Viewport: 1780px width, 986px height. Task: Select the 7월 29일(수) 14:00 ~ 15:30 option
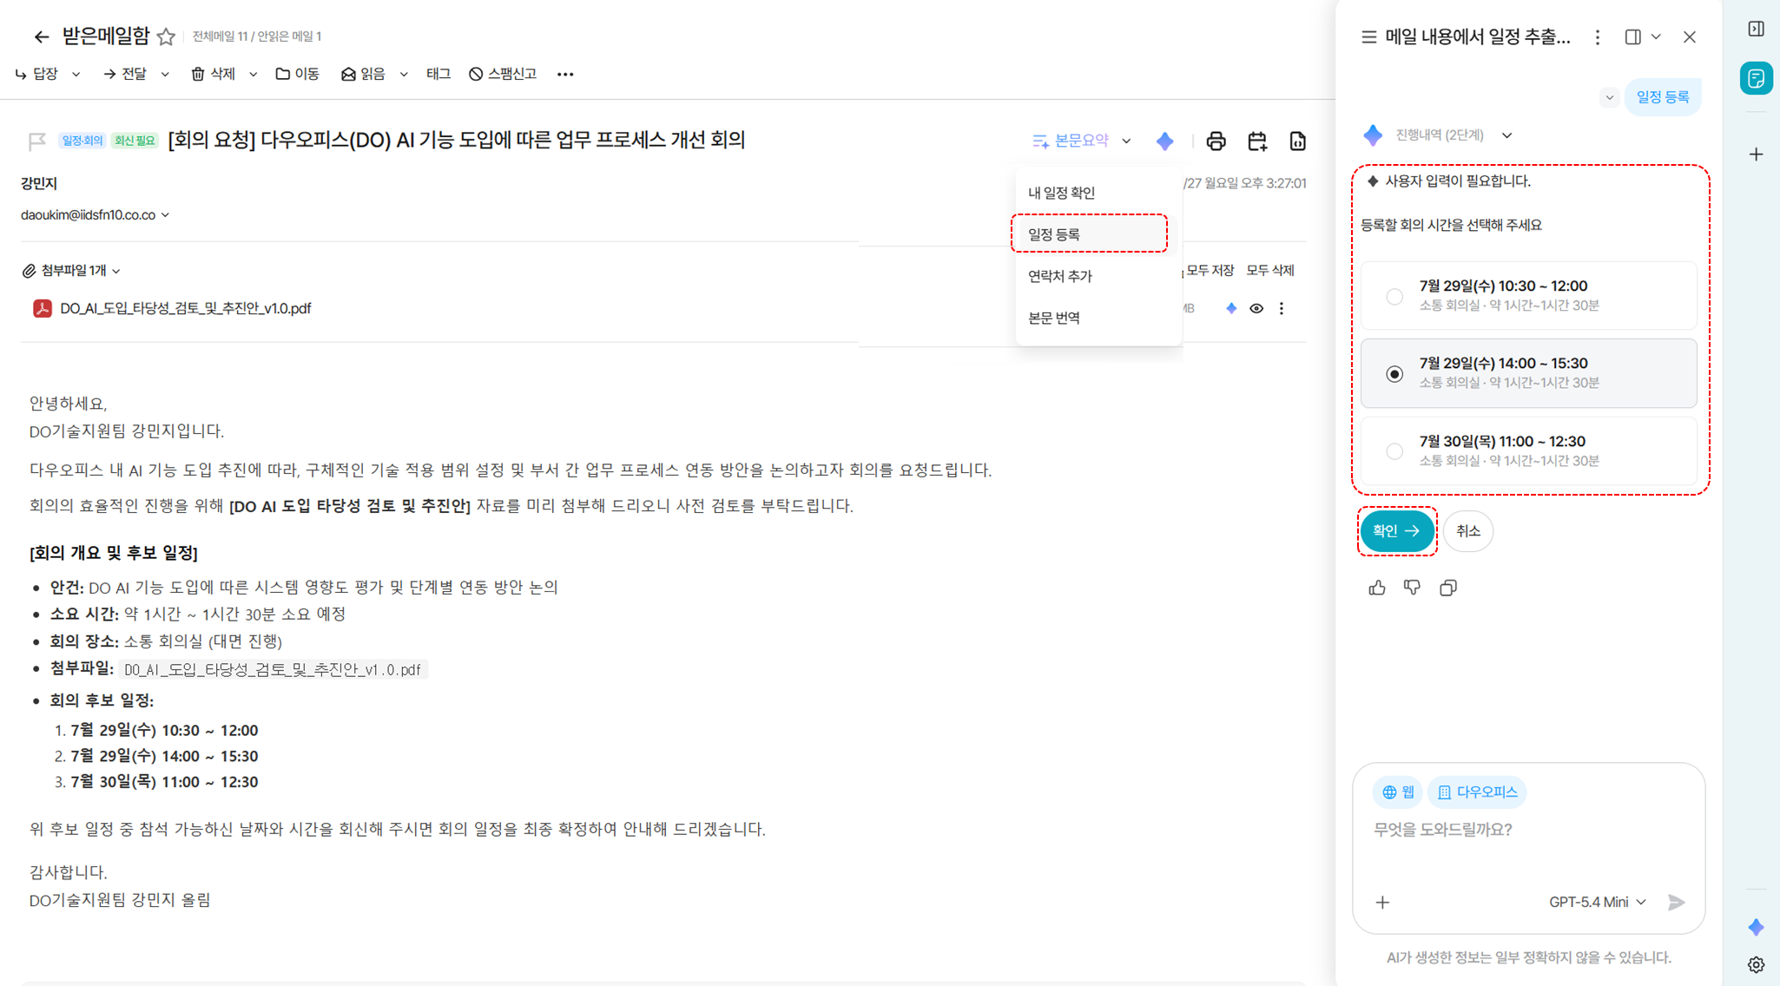pyautogui.click(x=1528, y=373)
